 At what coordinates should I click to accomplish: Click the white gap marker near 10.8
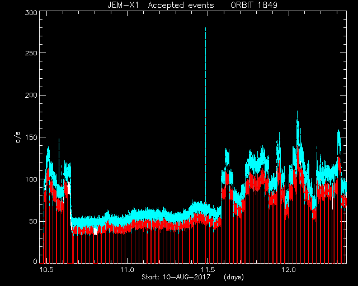pyautogui.click(x=96, y=230)
